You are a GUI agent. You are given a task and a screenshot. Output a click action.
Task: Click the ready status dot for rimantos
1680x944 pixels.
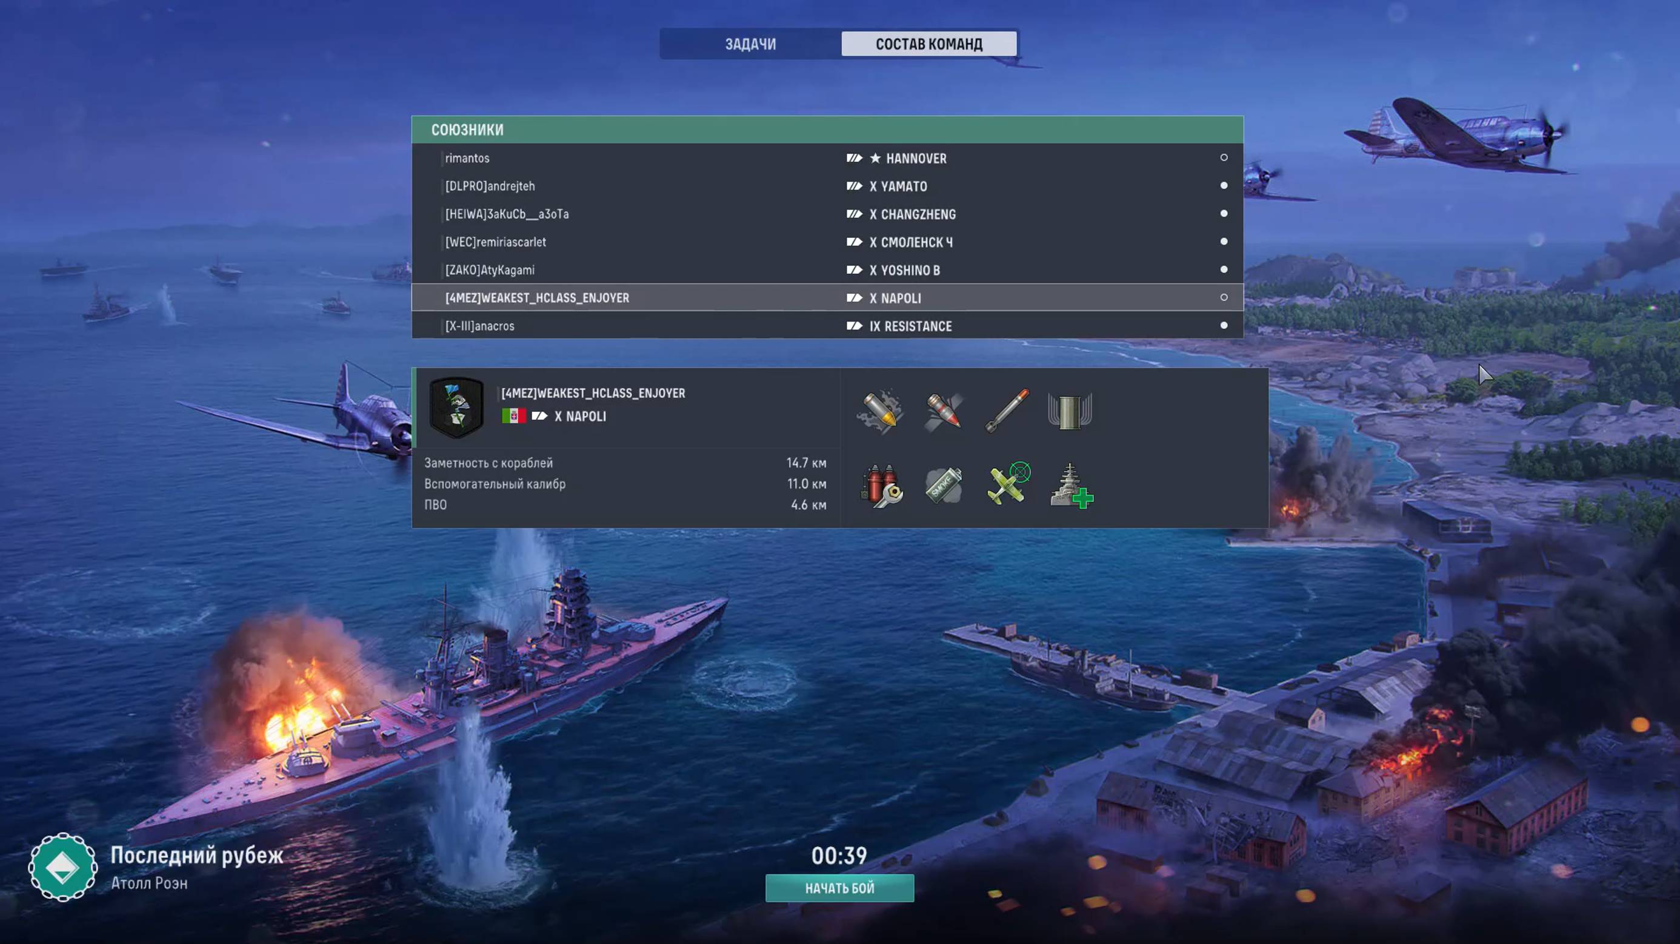tap(1224, 157)
